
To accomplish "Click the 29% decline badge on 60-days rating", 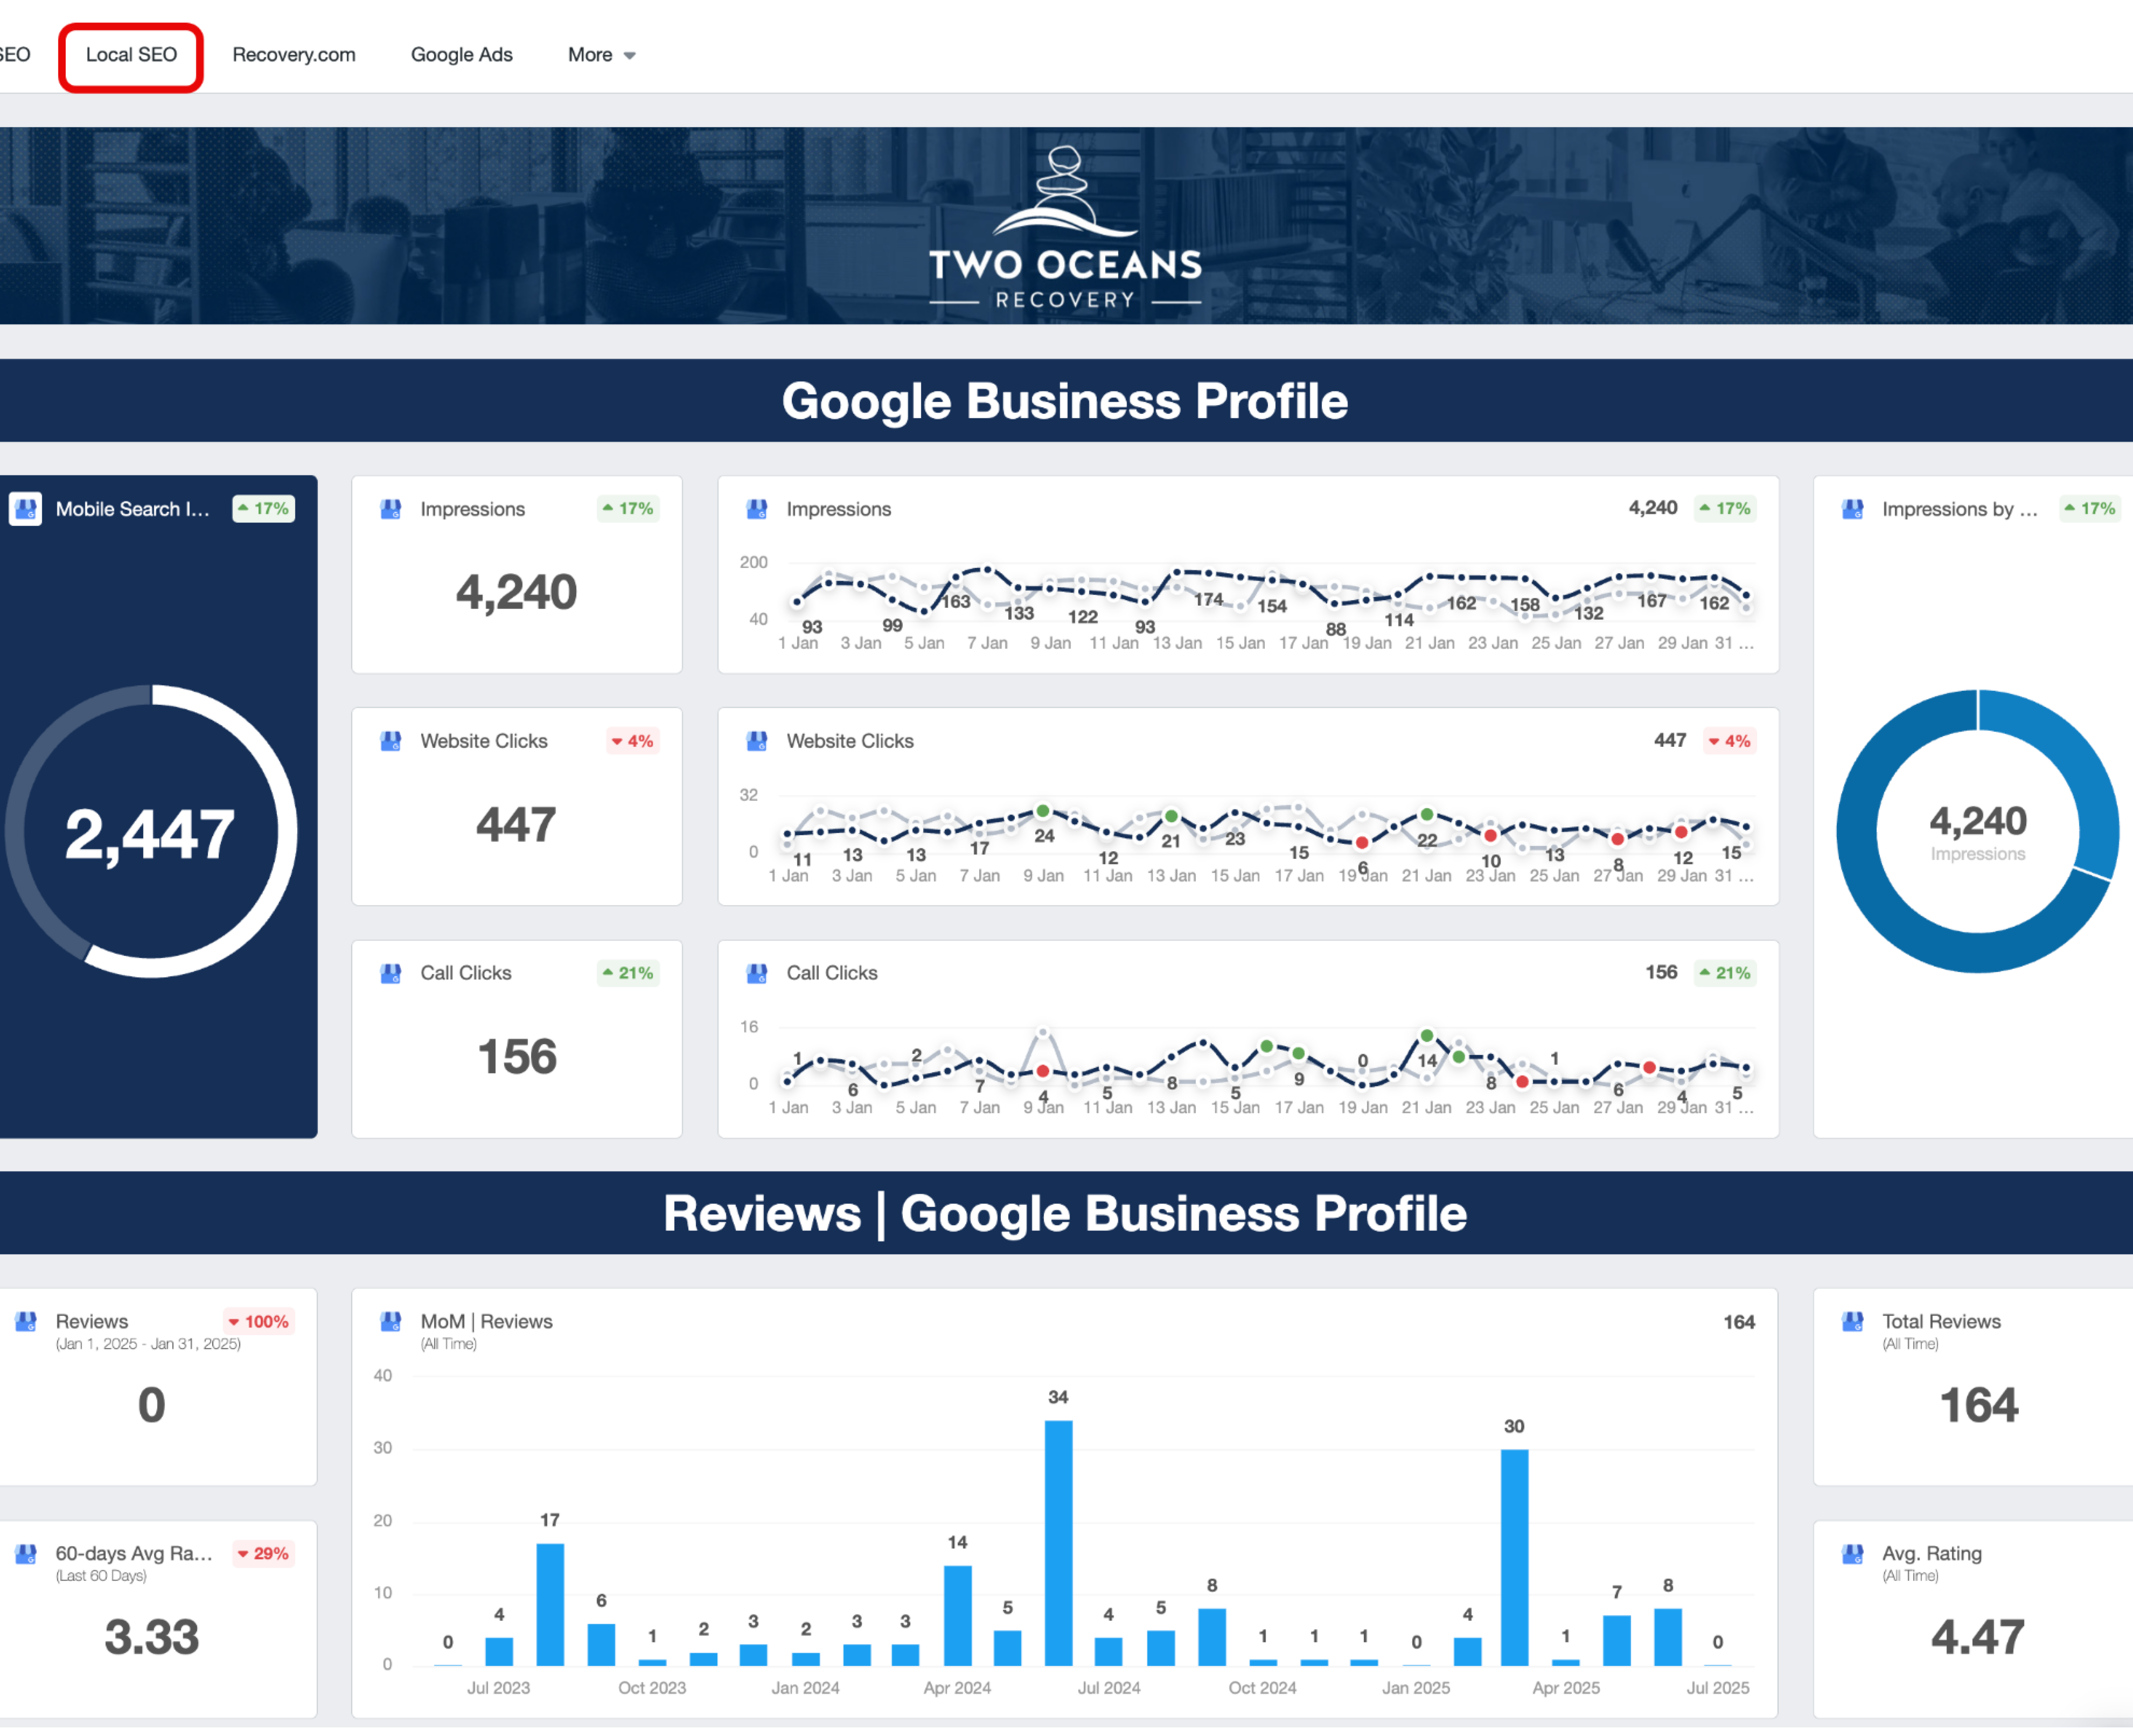I will click(263, 1553).
